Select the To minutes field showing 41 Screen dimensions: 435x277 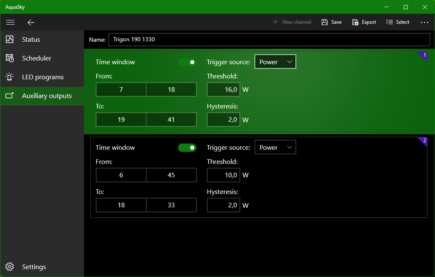coord(171,119)
